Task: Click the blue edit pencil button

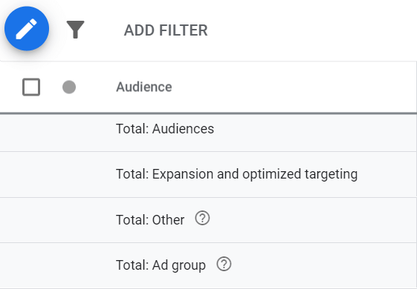Action: (x=27, y=29)
